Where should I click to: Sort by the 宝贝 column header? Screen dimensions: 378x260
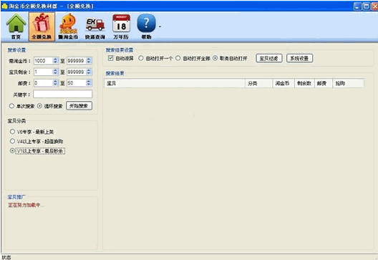175,83
